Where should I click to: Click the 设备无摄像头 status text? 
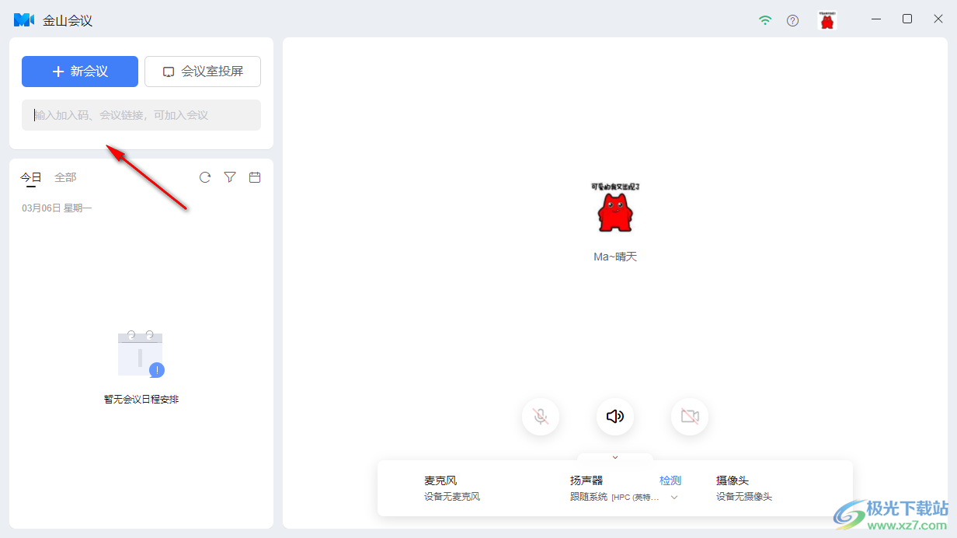click(x=744, y=497)
